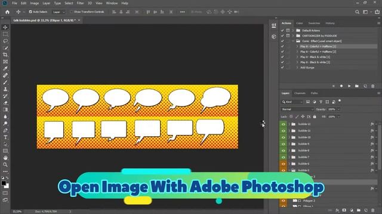Expand the Default Actions set

click(x=293, y=30)
